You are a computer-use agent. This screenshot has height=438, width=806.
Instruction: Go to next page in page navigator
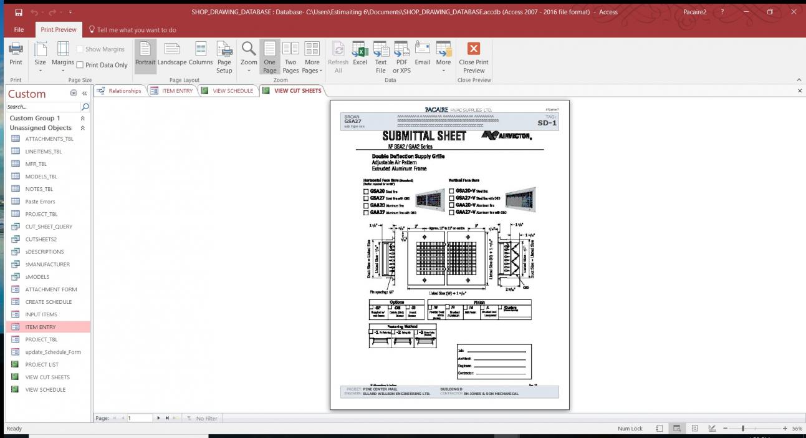[x=158, y=418]
